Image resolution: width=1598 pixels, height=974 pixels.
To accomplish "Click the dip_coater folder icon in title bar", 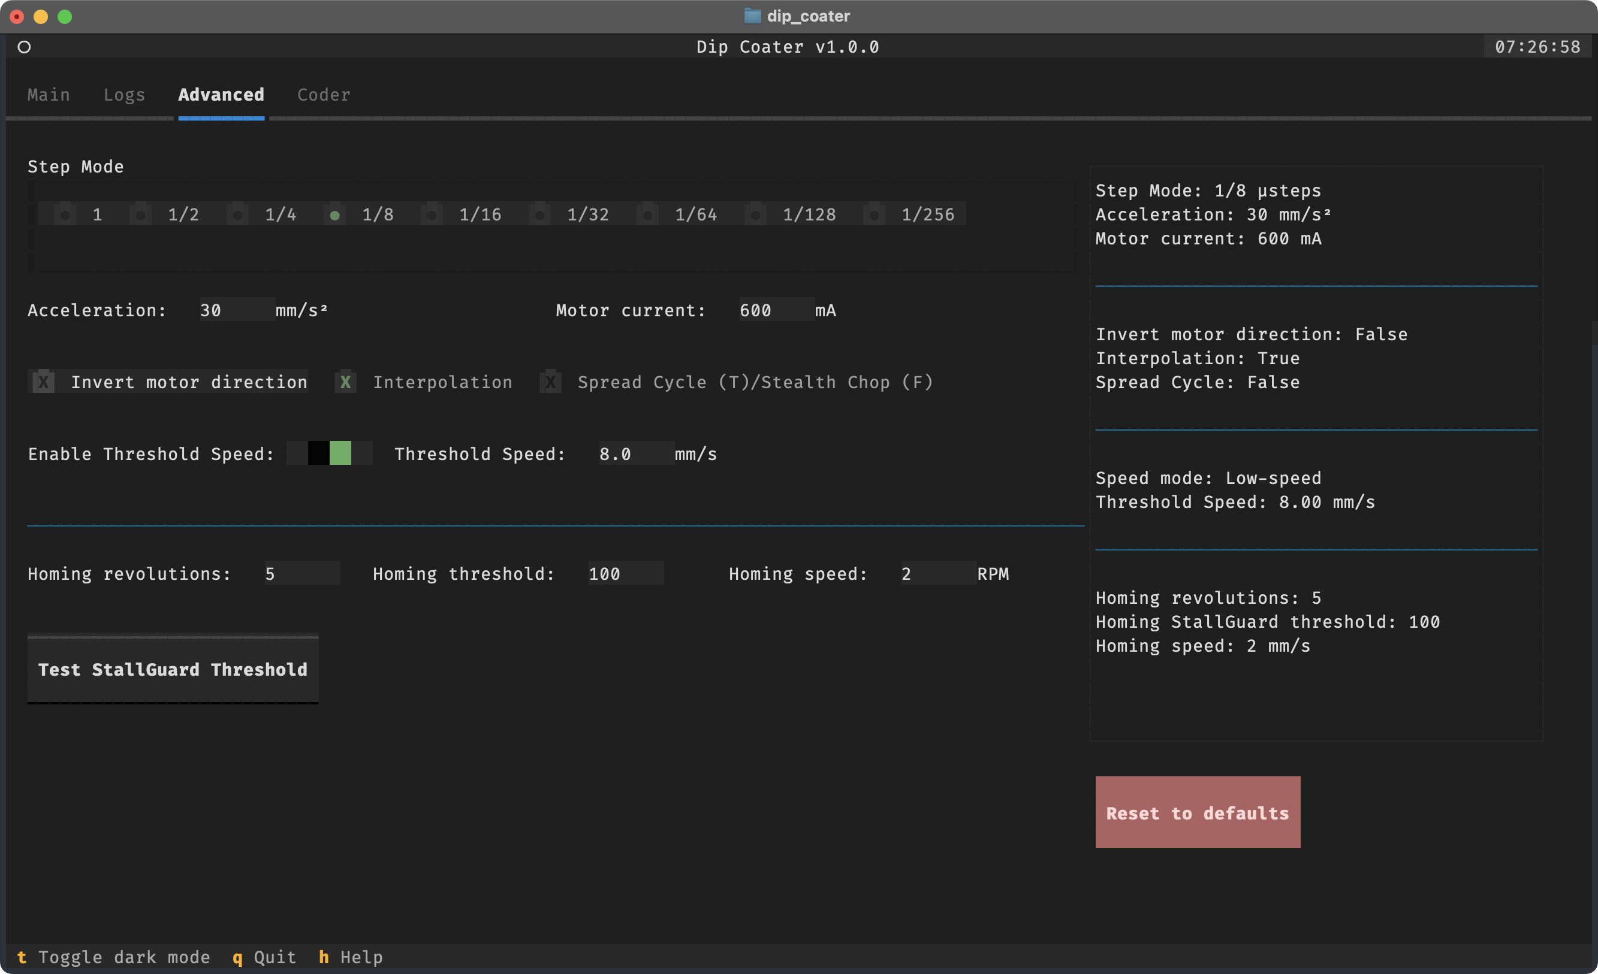I will (752, 16).
